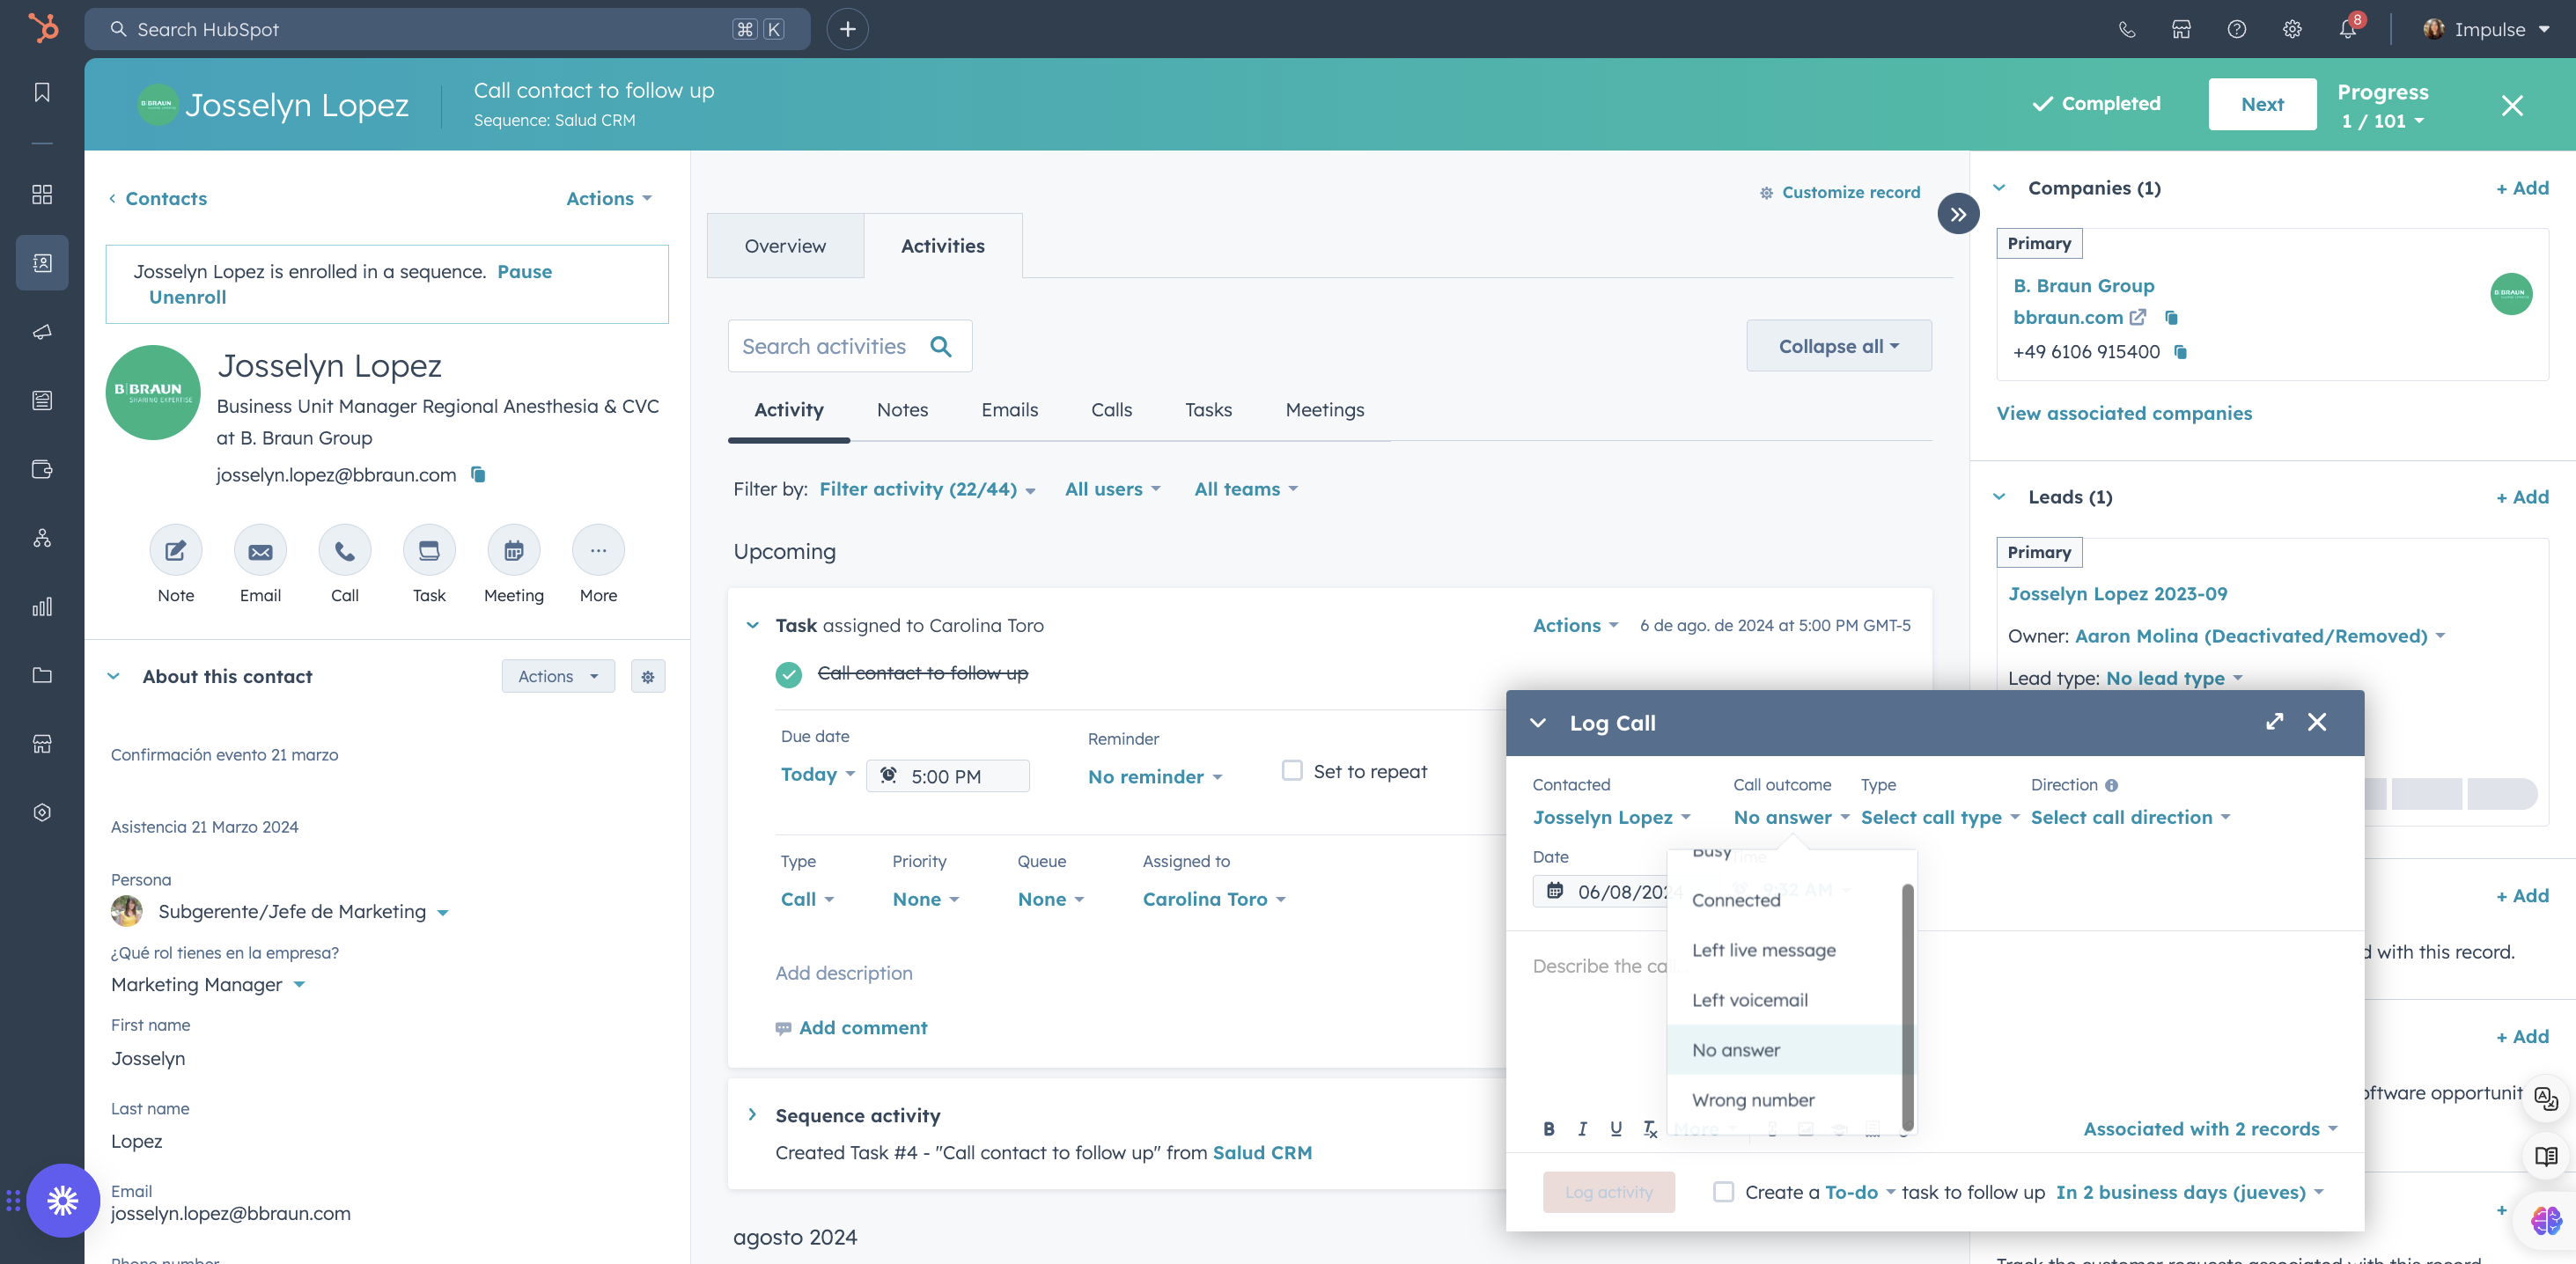2576x1264 pixels.
Task: Click into Search activities field
Action: click(x=849, y=346)
